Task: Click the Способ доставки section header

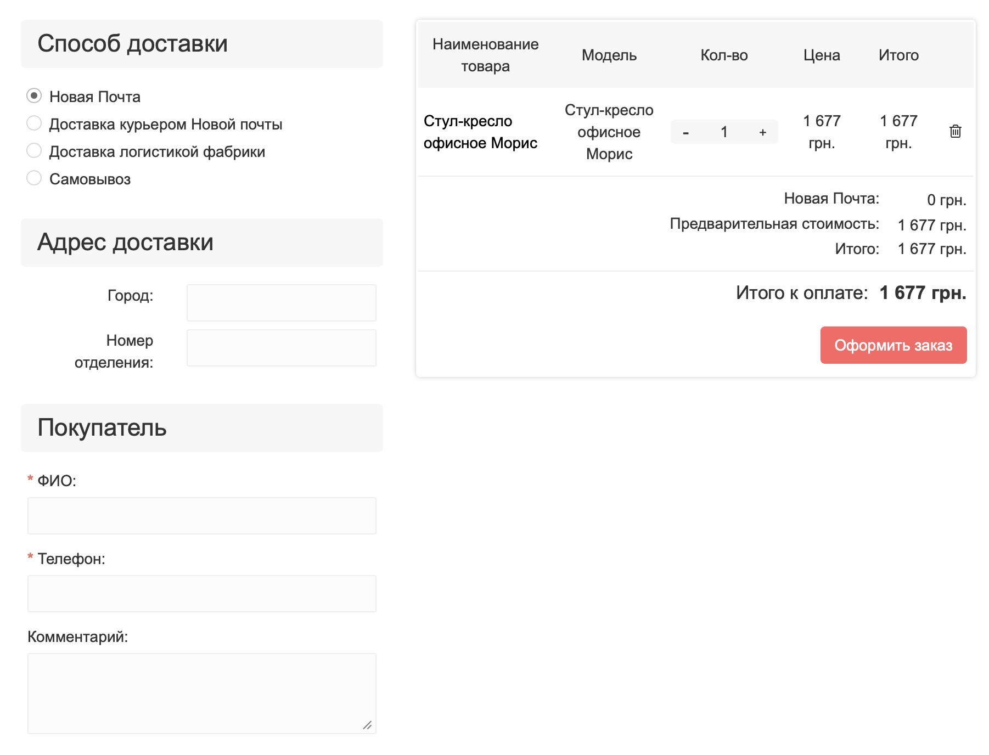Action: coord(132,44)
